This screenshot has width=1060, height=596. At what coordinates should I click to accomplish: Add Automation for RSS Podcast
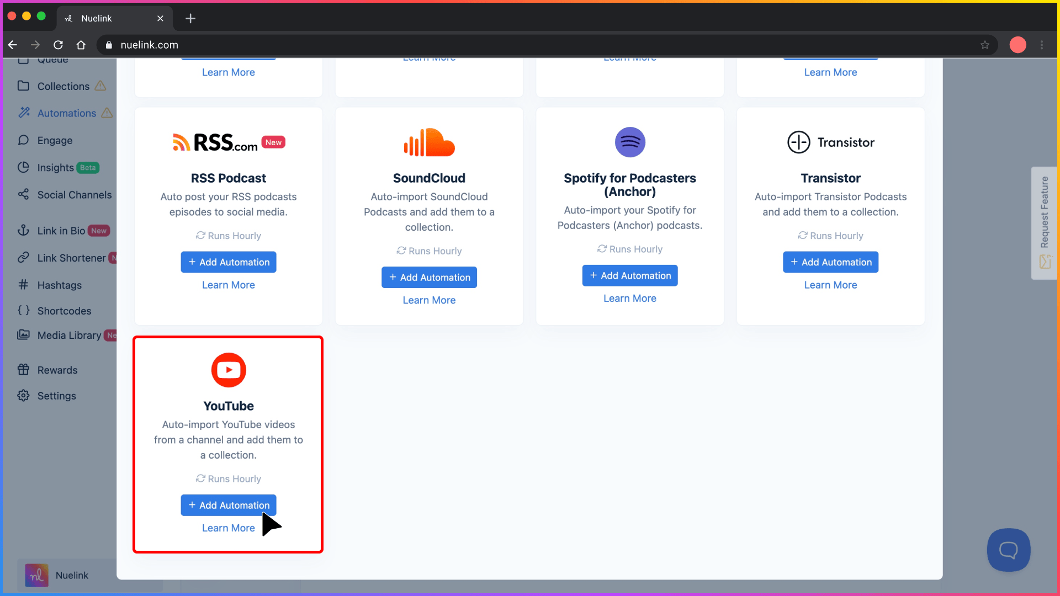tap(229, 262)
